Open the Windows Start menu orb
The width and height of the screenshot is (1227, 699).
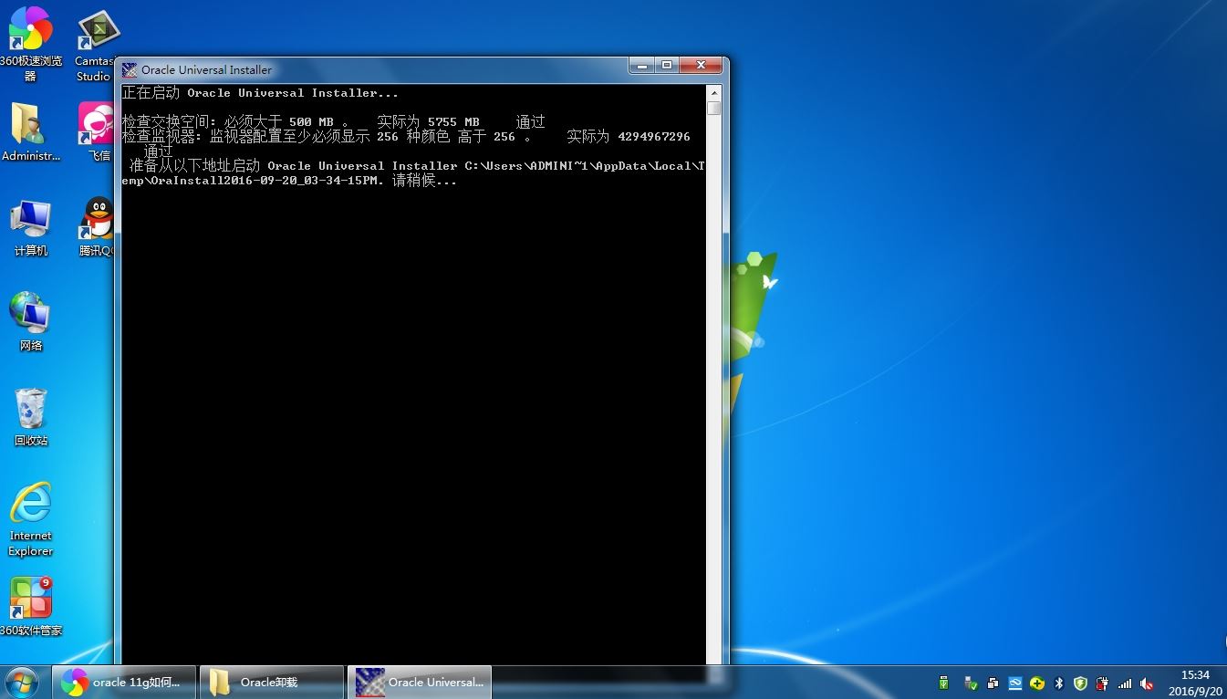click(x=22, y=682)
